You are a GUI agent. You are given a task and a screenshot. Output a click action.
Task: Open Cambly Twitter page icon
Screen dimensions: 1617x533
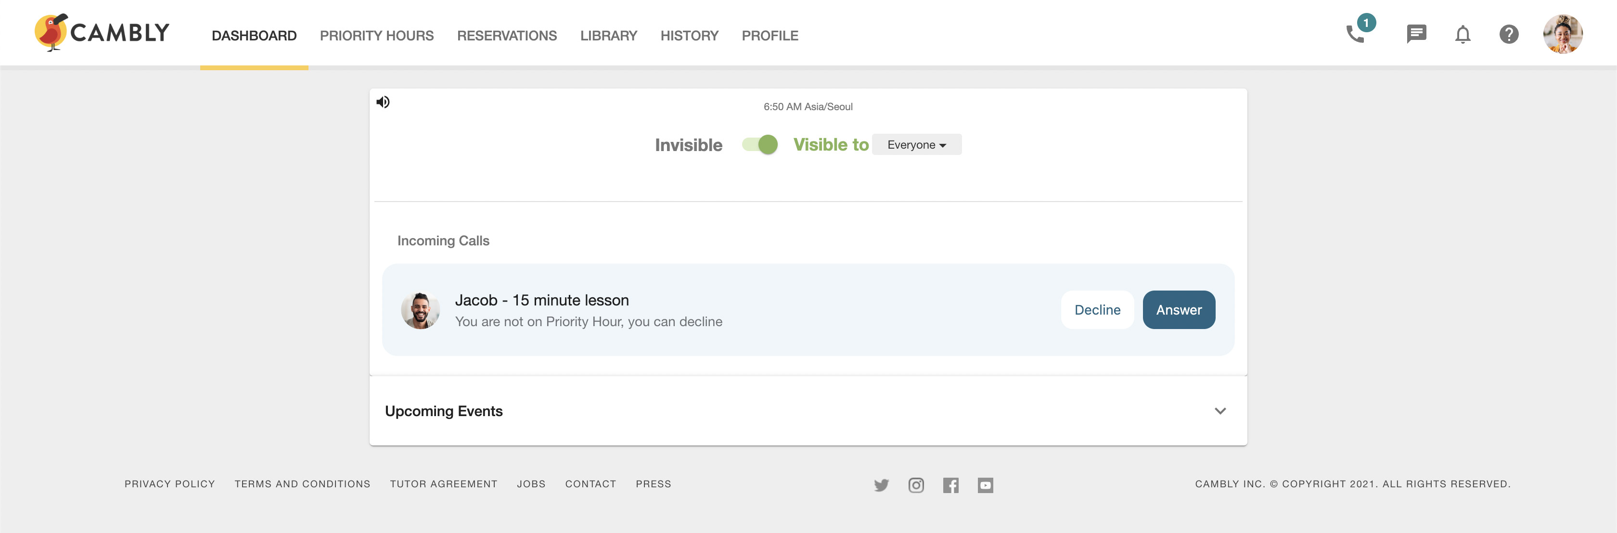pyautogui.click(x=881, y=485)
